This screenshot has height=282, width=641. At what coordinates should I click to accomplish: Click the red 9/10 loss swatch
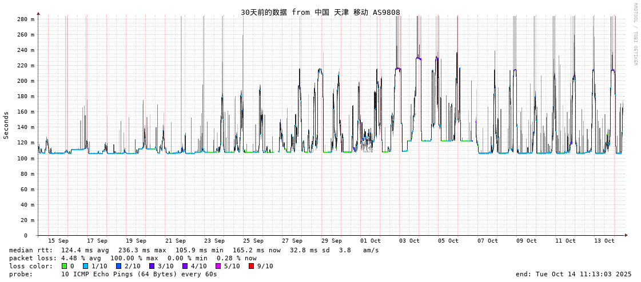(x=251, y=266)
